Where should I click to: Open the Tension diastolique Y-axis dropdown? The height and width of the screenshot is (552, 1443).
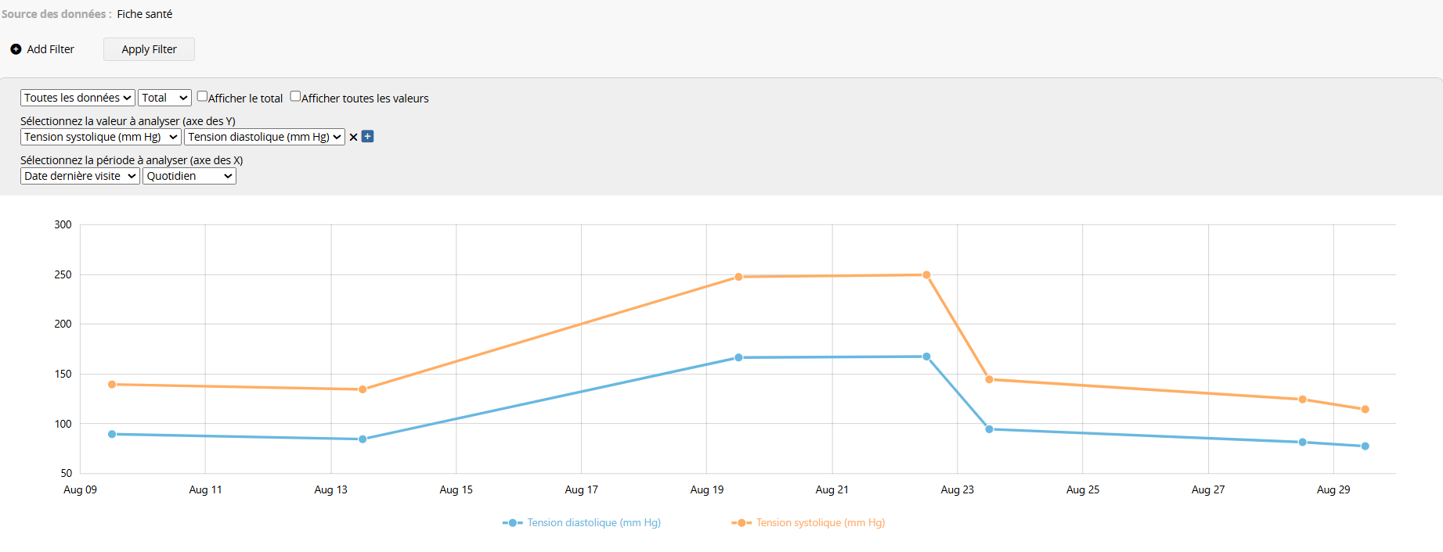click(265, 137)
